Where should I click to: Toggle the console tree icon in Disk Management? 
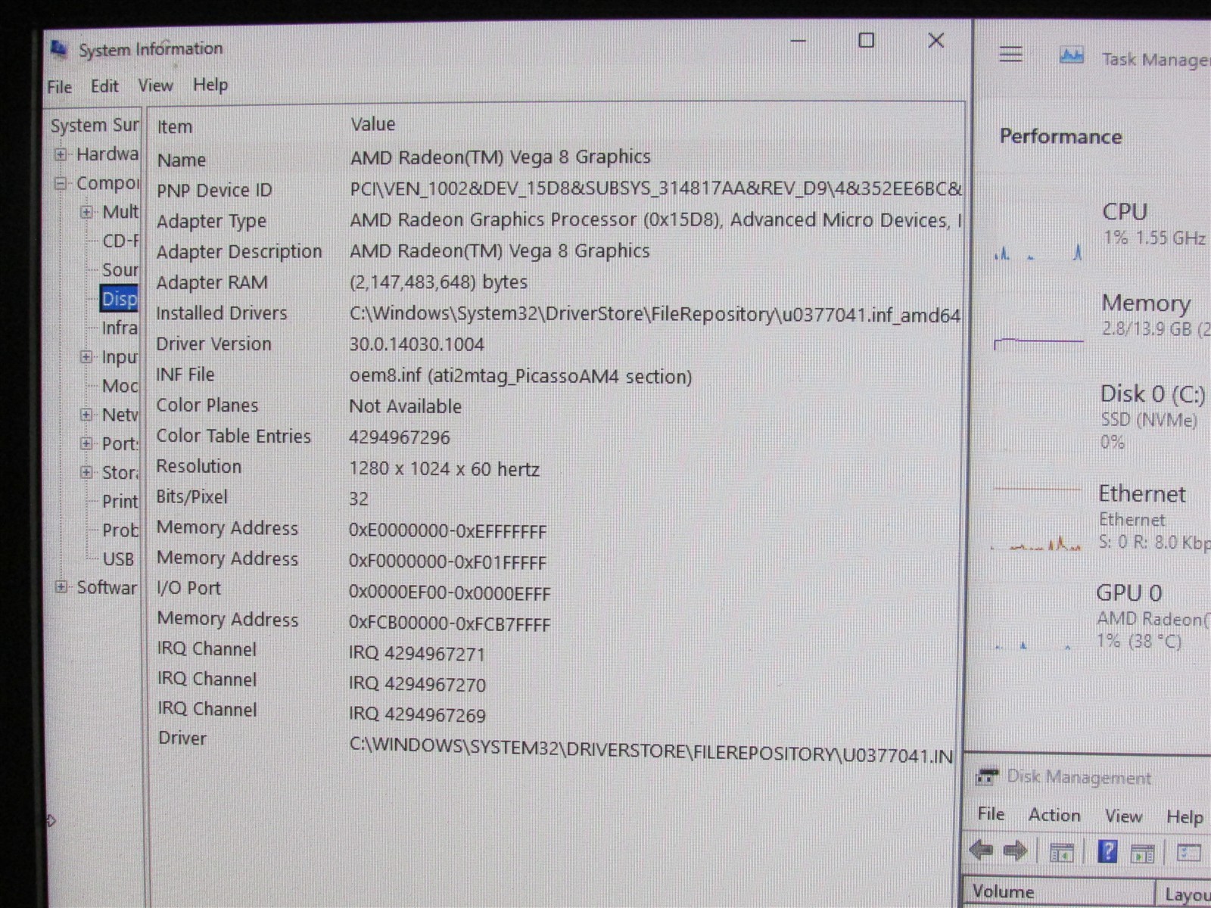[x=1061, y=852]
